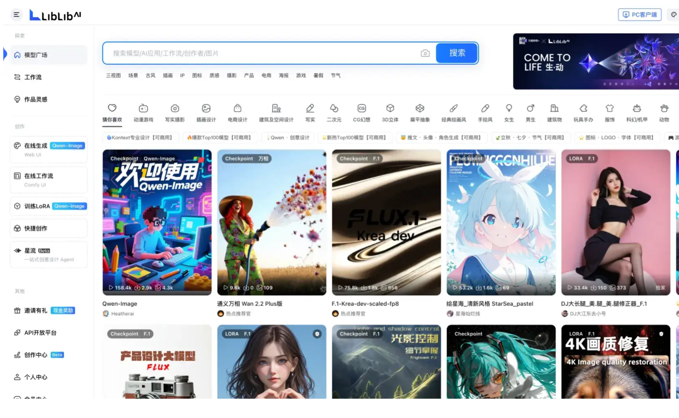Select the 图标·LOGO·字体 filter chip
Screen dimensions: 679x418
point(617,137)
